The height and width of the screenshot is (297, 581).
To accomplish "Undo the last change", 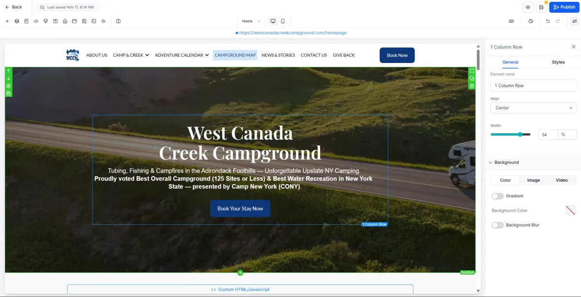I will pyautogui.click(x=548, y=21).
